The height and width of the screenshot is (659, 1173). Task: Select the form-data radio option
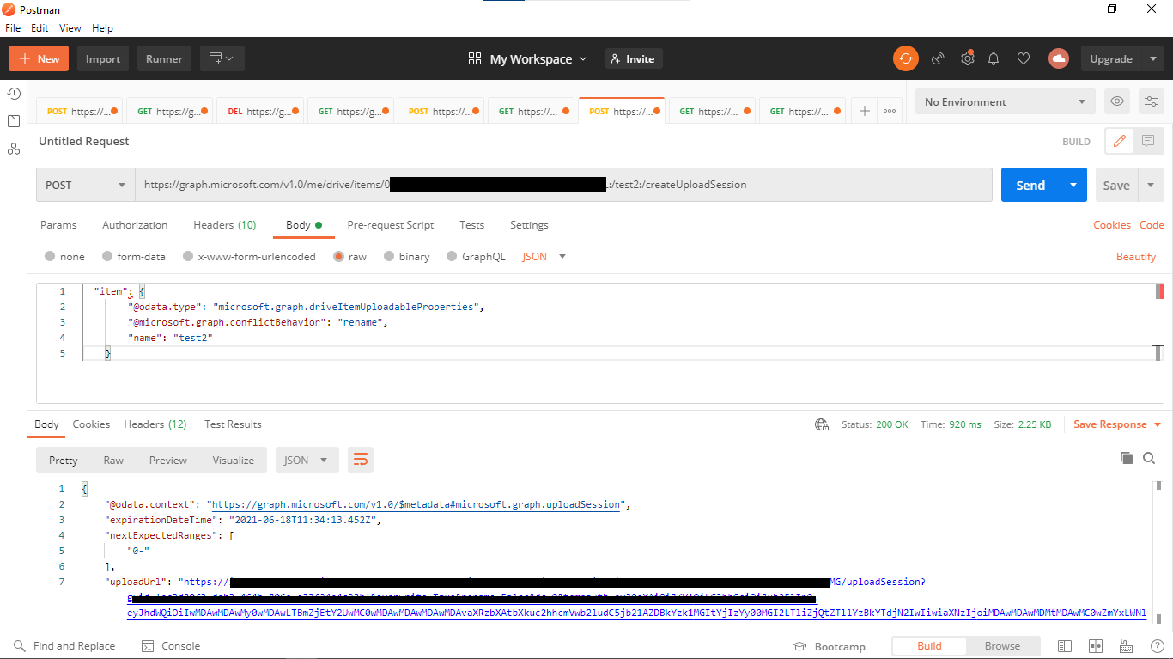107,256
